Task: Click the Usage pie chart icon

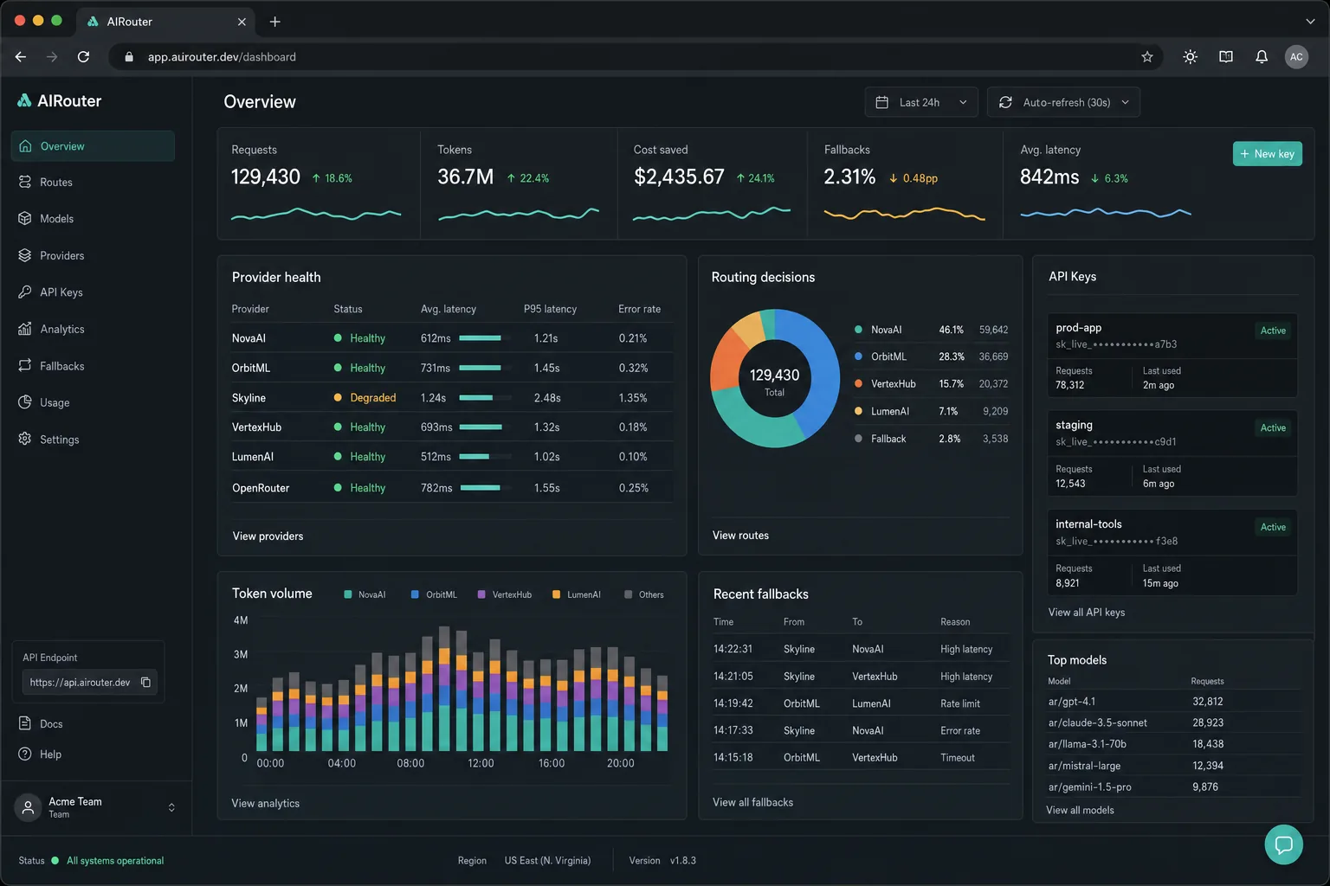Action: pyautogui.click(x=25, y=402)
